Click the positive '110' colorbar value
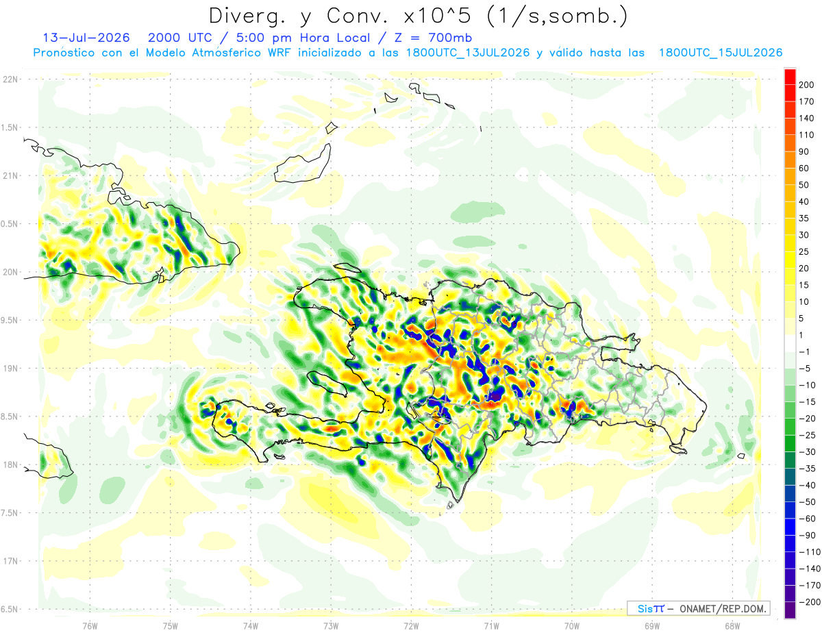822x635 pixels. pyautogui.click(x=806, y=135)
